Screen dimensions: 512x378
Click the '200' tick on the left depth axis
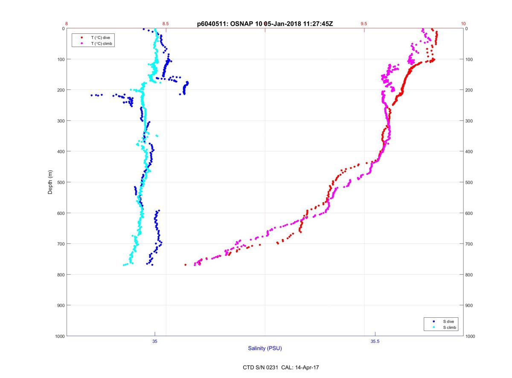(x=61, y=90)
